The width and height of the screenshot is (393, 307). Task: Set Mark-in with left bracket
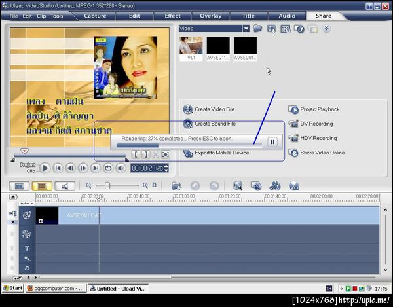[136, 154]
